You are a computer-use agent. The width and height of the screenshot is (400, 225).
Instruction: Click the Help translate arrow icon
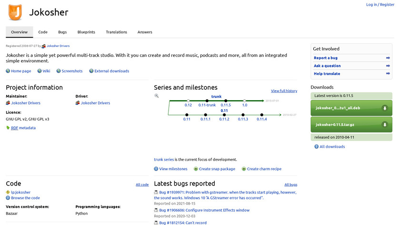tap(388, 73)
